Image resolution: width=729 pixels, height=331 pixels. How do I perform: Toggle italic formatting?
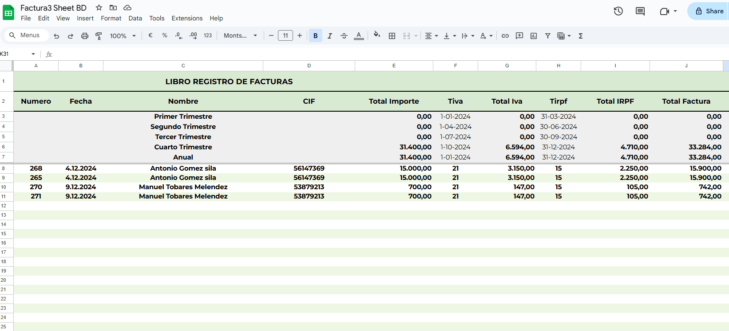tap(330, 36)
